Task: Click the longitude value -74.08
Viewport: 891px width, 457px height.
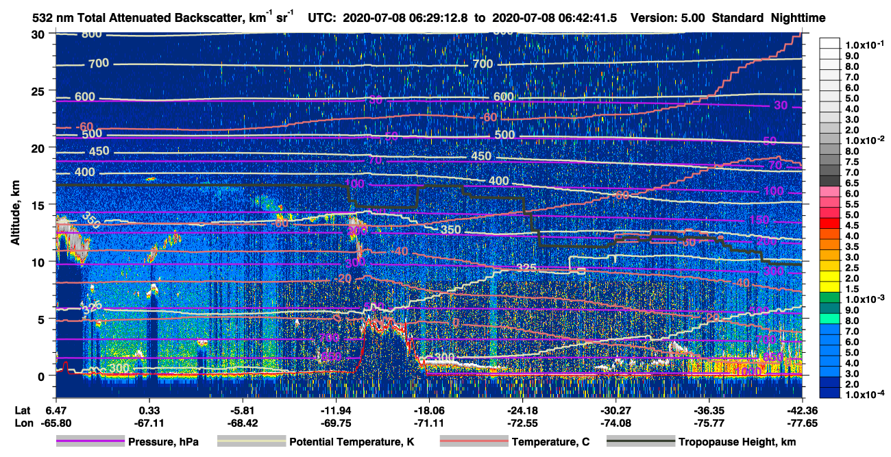Action: coord(615,423)
